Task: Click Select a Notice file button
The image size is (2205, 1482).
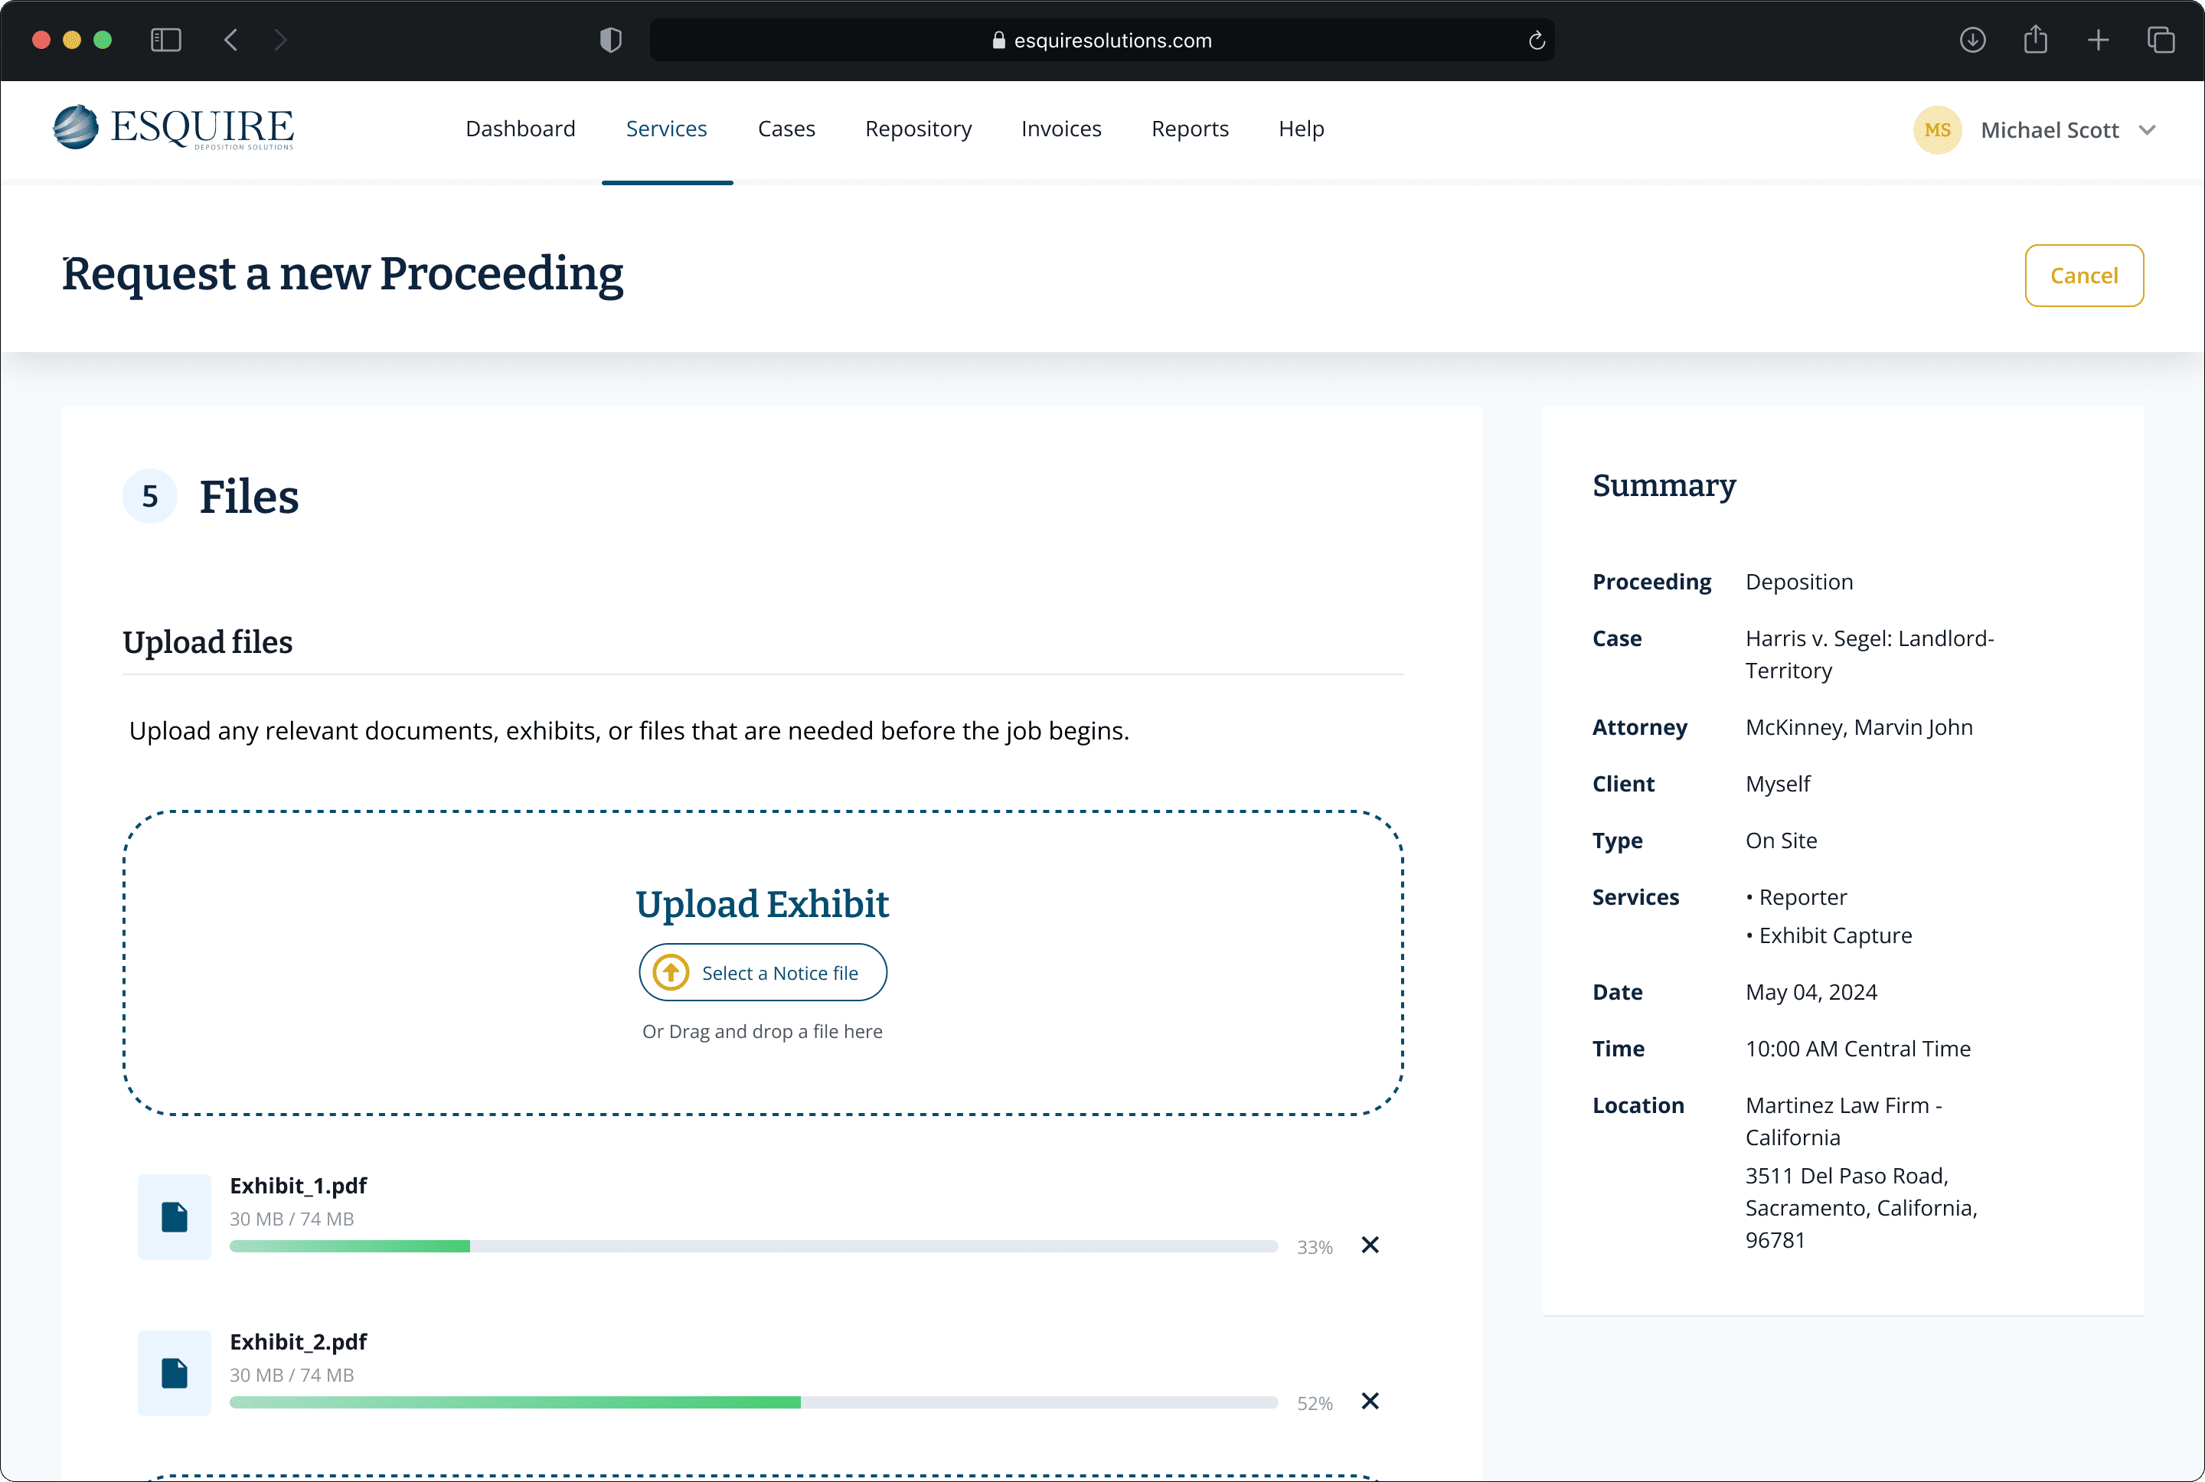Action: click(763, 971)
